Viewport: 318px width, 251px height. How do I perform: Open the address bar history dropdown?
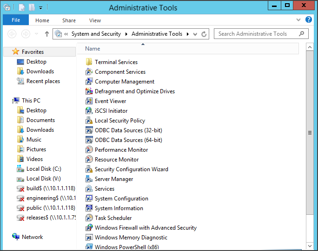(x=195, y=34)
